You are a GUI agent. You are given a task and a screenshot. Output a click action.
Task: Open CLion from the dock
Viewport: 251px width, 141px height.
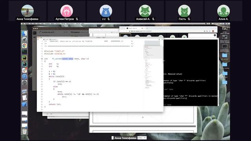point(24,64)
